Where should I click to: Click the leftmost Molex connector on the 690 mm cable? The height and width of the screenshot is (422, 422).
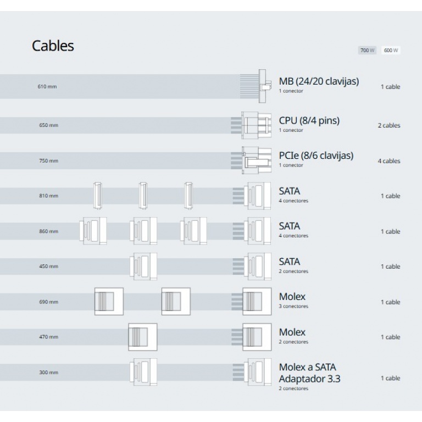(x=109, y=302)
